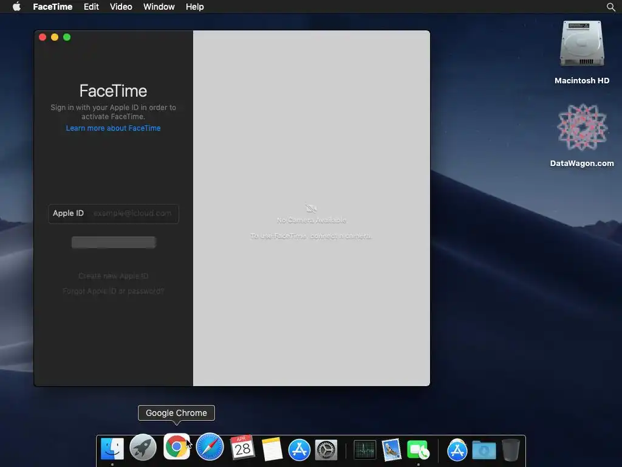Screen dimensions: 622x467
Task: Click the FaceTime title heading
Action: pos(114,91)
